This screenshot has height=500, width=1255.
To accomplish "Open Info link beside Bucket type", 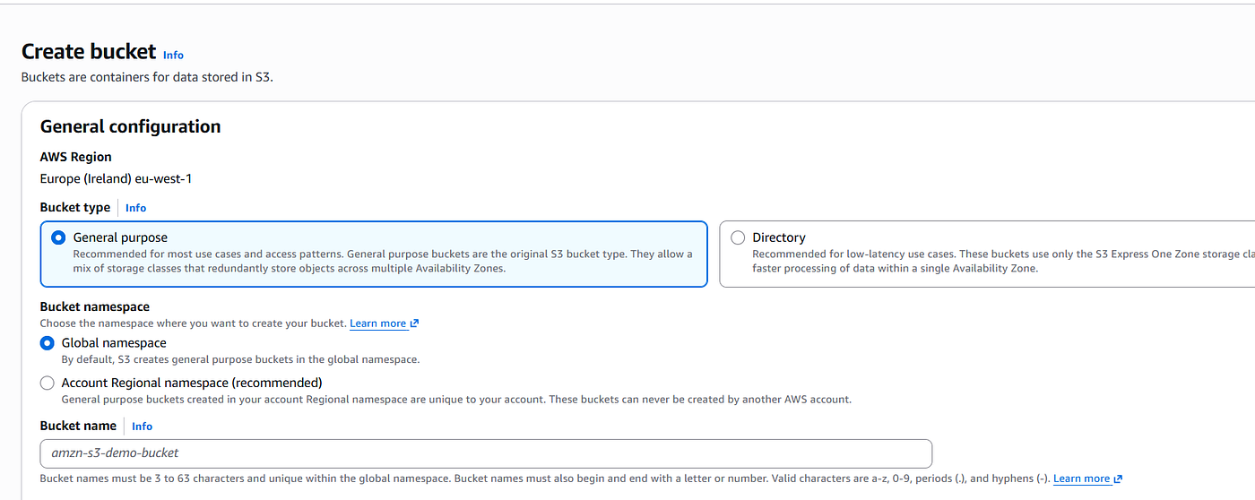I will click(x=135, y=208).
